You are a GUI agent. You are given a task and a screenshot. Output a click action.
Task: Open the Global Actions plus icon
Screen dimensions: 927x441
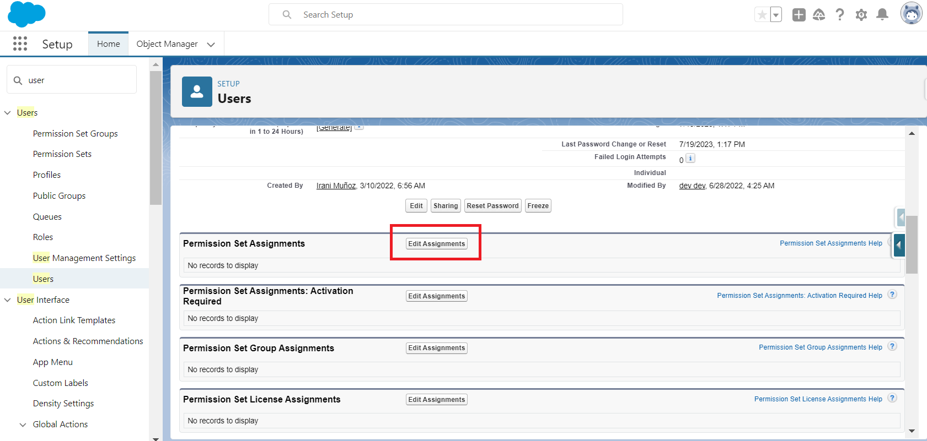pyautogui.click(x=799, y=15)
